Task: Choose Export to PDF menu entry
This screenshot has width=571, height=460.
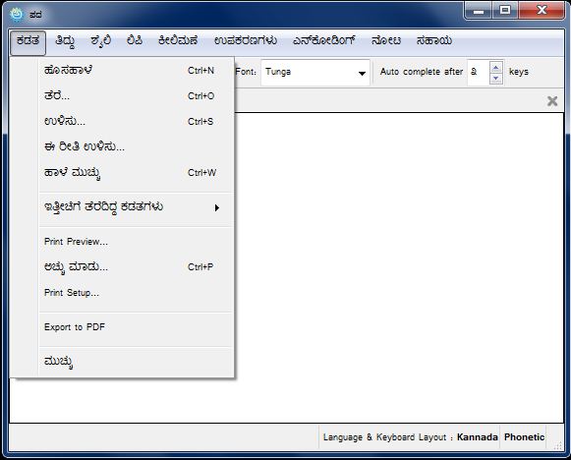Action: click(137, 326)
